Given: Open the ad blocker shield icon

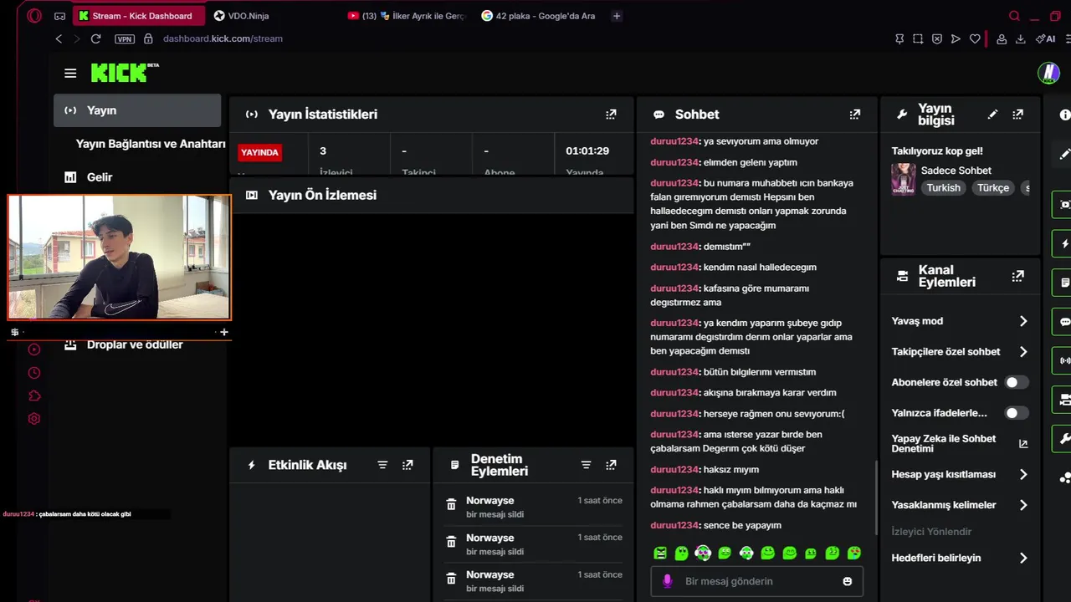Looking at the screenshot, I should point(937,38).
